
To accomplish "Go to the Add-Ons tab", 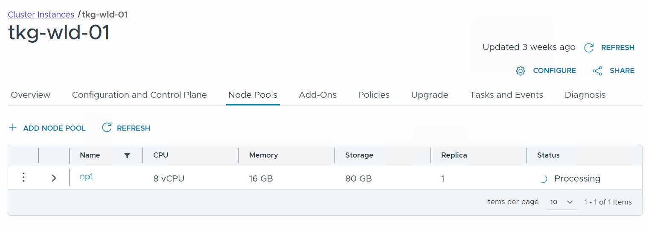I will coord(317,95).
